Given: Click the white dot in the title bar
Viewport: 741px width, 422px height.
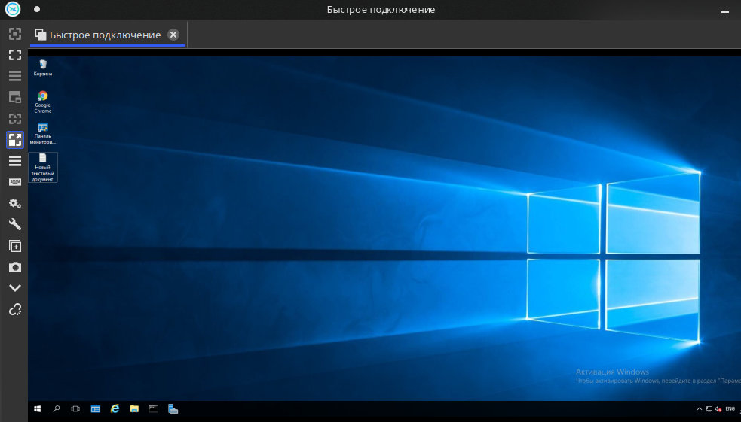Looking at the screenshot, I should point(37,9).
